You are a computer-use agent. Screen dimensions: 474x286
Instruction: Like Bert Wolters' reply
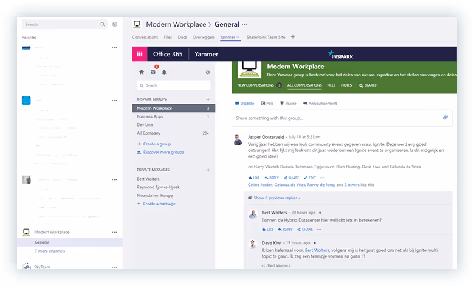(267, 230)
